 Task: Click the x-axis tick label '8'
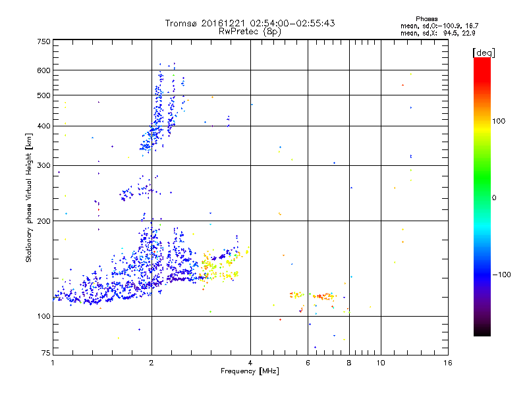[349, 363]
